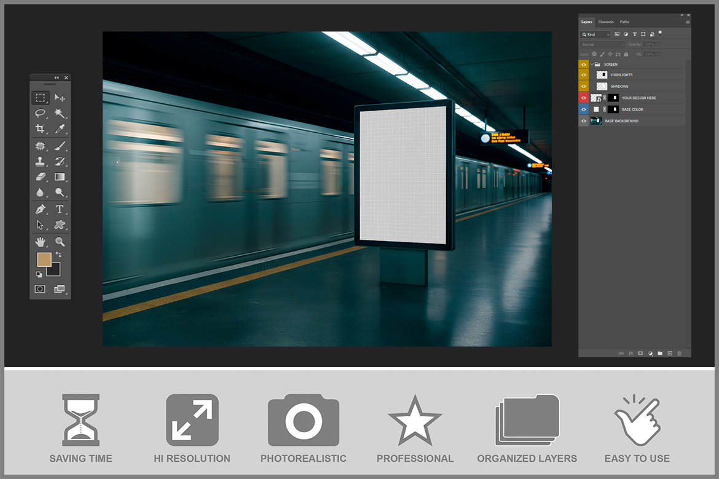Collapse the SCREEN layer group
The height and width of the screenshot is (479, 719).
tap(591, 64)
